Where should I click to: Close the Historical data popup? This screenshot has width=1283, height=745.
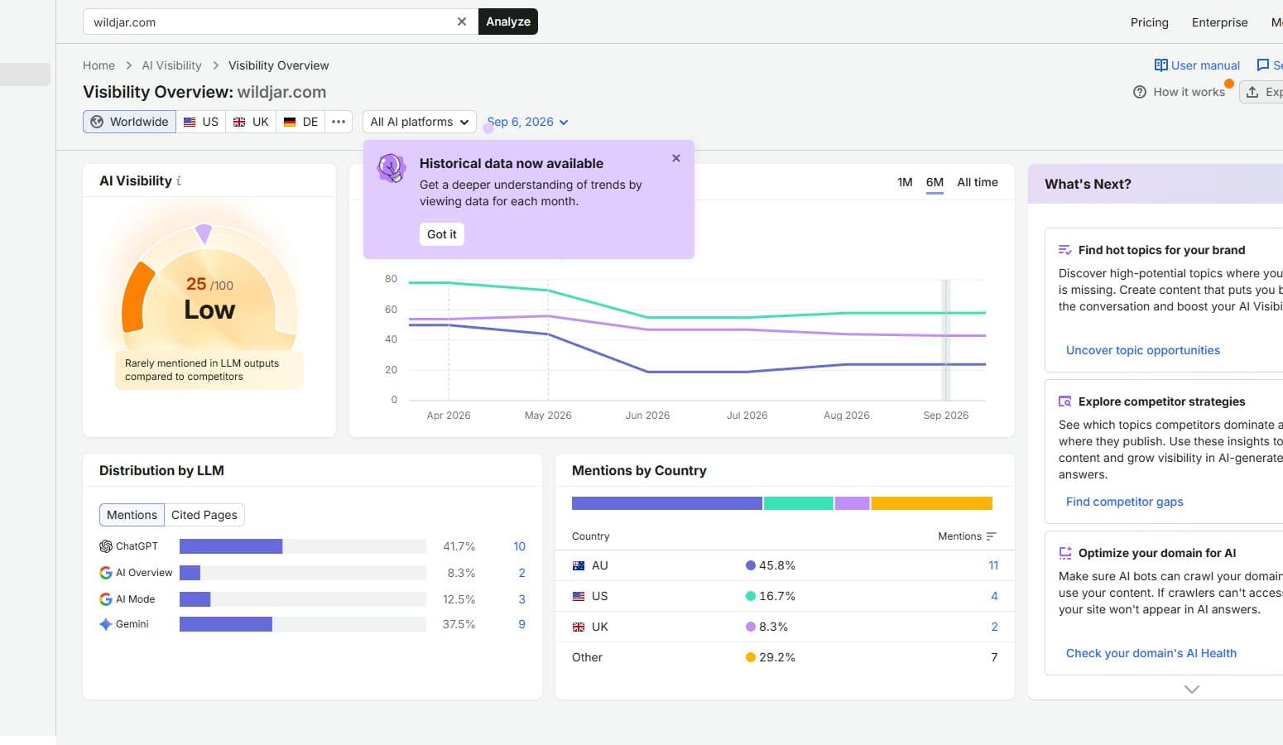pos(676,158)
